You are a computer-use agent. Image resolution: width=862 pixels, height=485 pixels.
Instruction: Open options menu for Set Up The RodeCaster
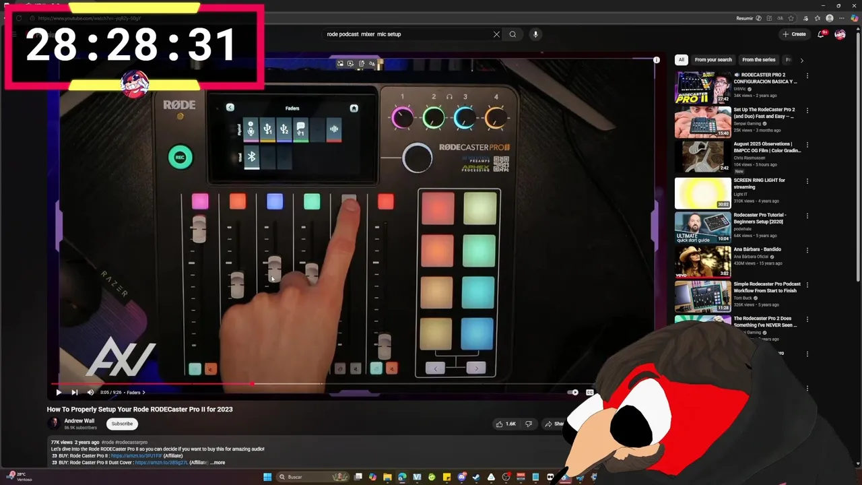[x=807, y=110]
